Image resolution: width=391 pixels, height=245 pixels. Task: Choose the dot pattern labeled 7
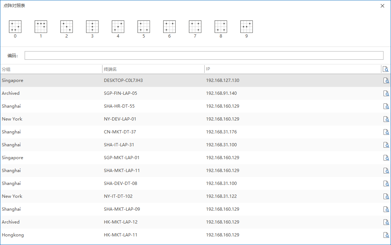[x=195, y=27]
